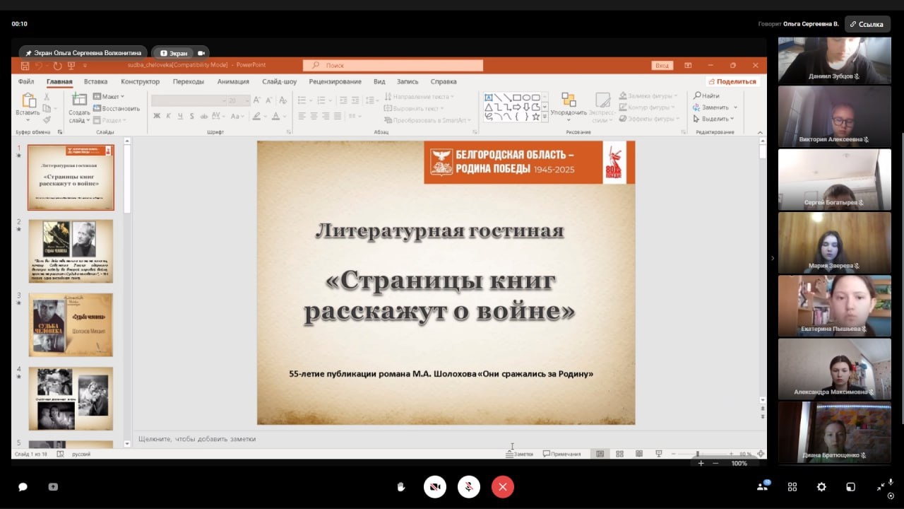The image size is (904, 509).
Task: Switch to reading view icon
Action: click(639, 454)
